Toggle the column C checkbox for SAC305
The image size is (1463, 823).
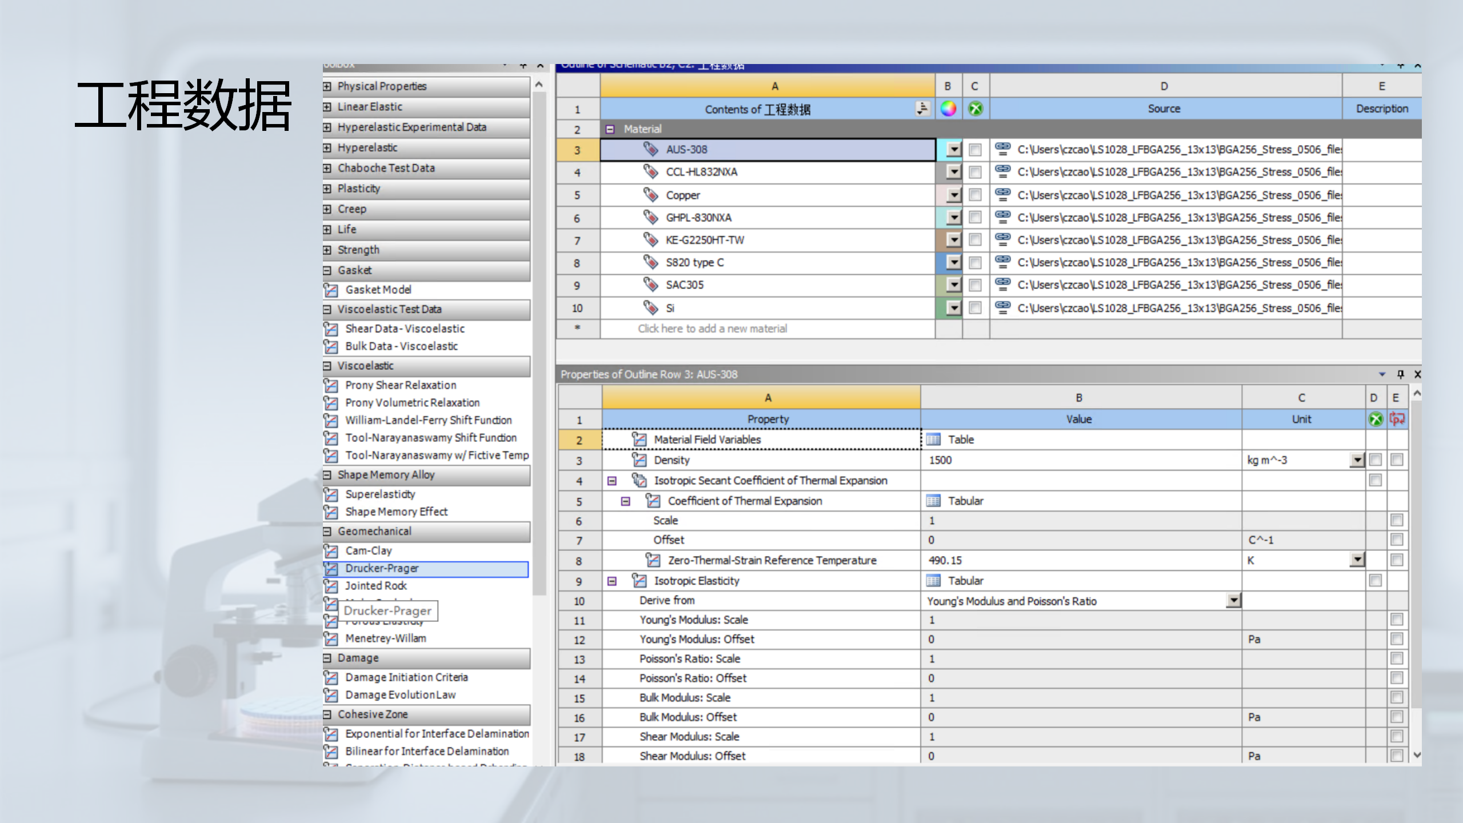[976, 285]
